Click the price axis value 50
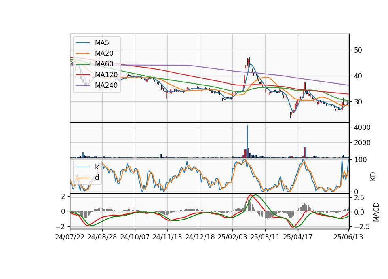 coord(358,50)
